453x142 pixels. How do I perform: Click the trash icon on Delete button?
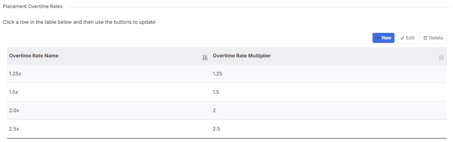coord(425,38)
